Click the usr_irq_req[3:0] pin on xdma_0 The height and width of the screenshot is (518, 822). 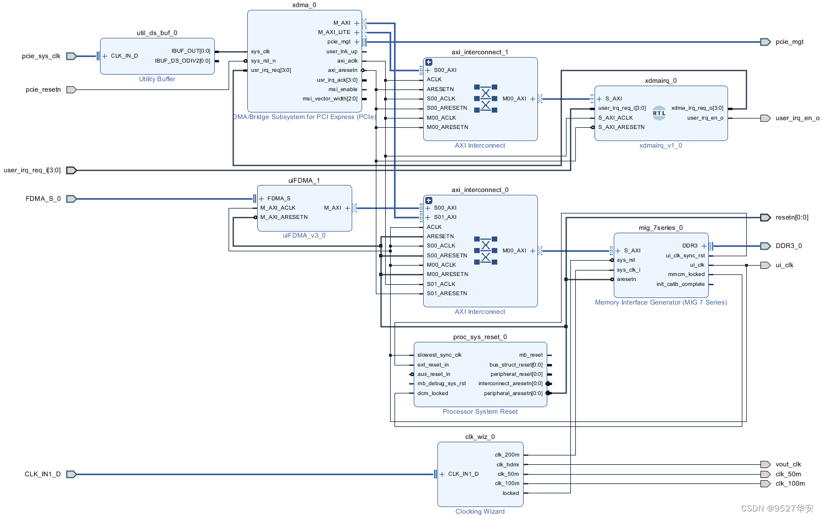pos(271,70)
